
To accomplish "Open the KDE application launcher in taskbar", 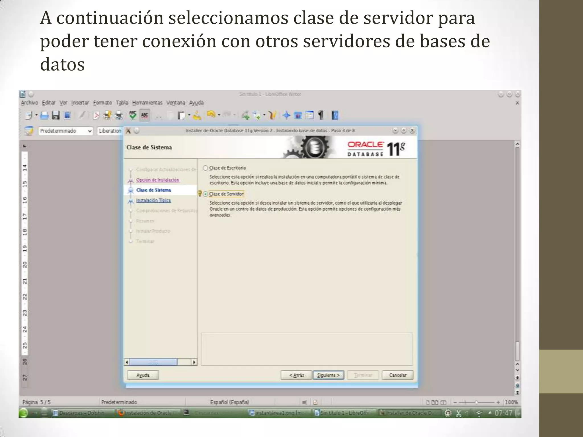I will click(x=24, y=413).
